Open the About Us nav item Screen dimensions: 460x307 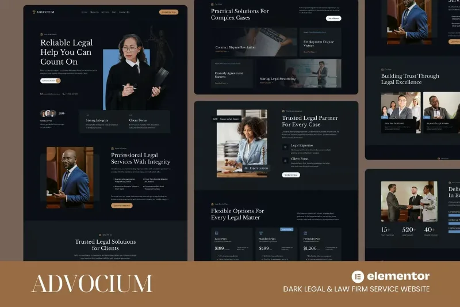pyautogui.click(x=94, y=12)
